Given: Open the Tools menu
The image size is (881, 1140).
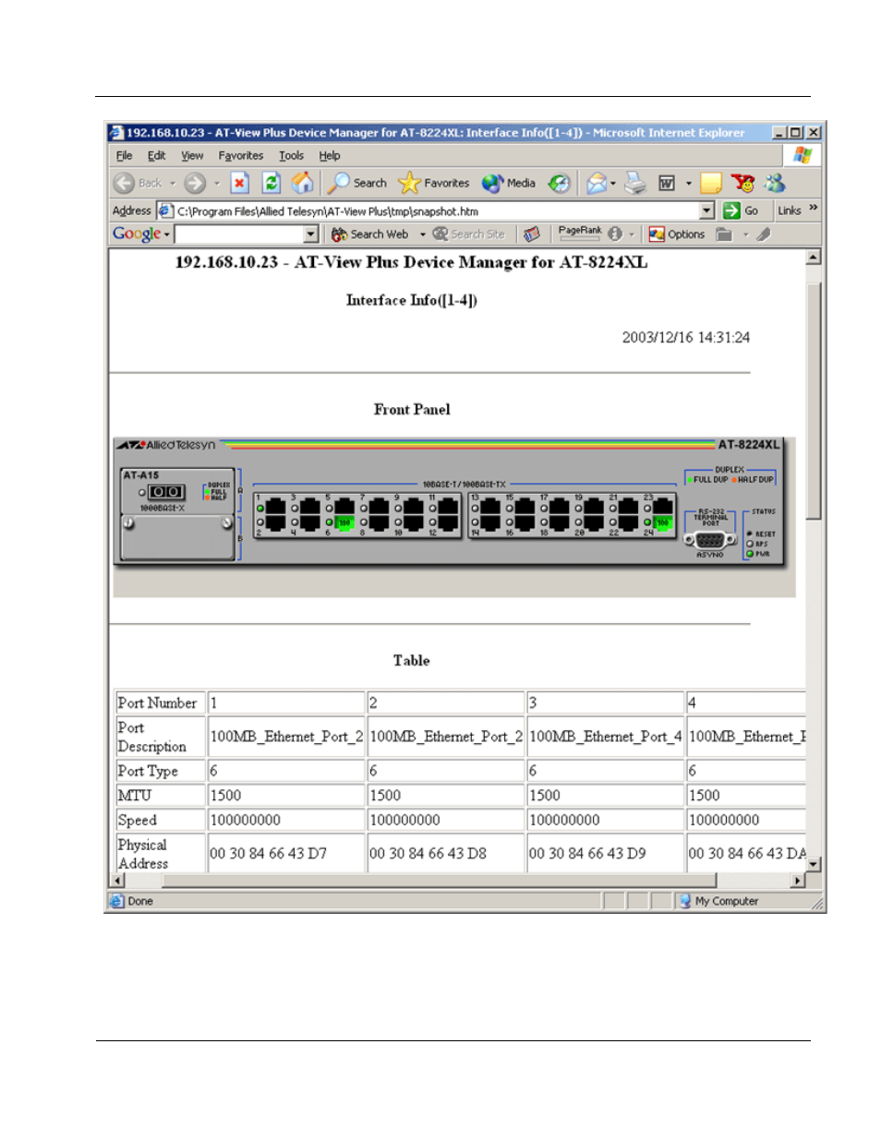Looking at the screenshot, I should 291,155.
